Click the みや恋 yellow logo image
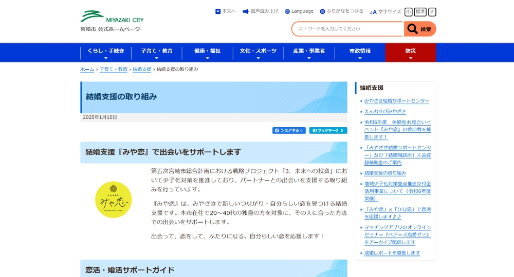Screen dimensions: 514x277 pos(114,200)
